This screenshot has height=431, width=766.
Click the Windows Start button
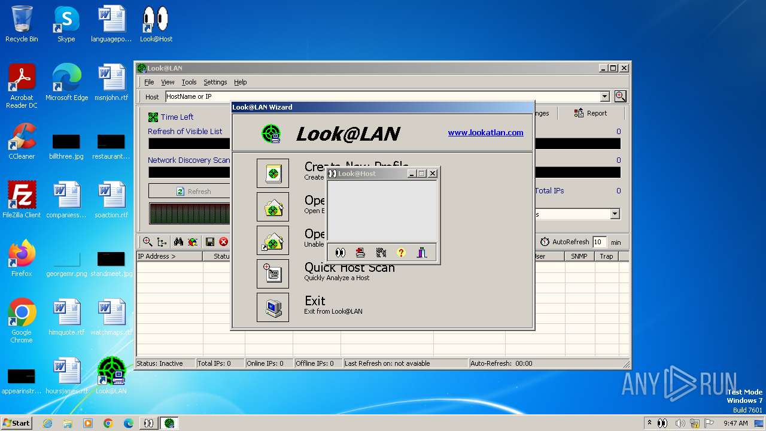pyautogui.click(x=17, y=423)
